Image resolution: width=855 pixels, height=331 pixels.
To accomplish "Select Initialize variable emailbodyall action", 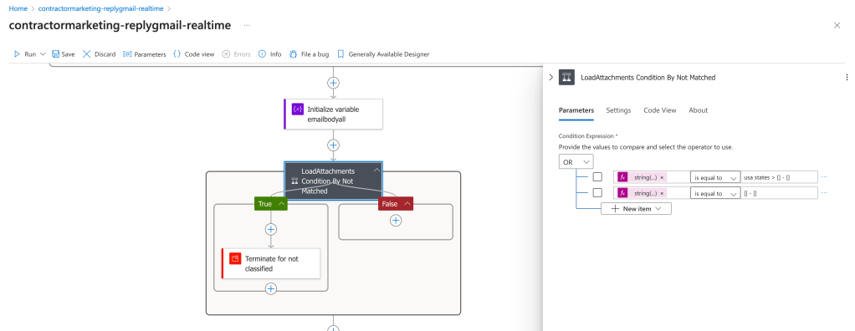I will pos(333,114).
